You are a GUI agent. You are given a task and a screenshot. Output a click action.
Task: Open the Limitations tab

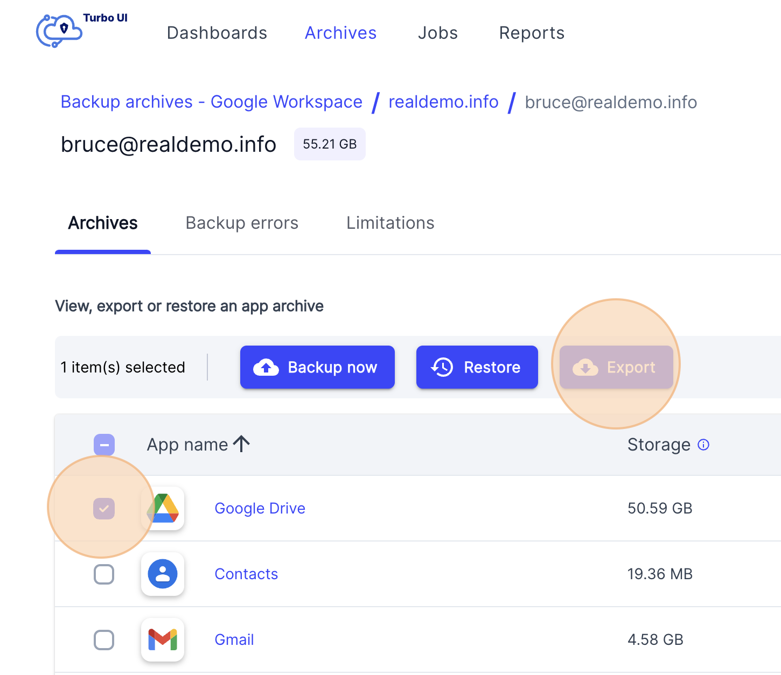[390, 223]
